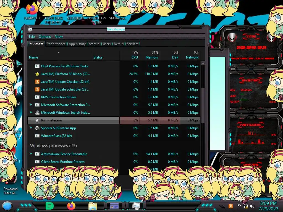Screen dimensions: 283x212
Task: Switch to the Users tab
Action: click(x=106, y=44)
